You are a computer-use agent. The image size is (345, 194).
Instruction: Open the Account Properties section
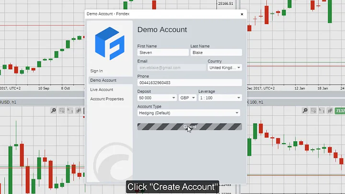coord(107,99)
